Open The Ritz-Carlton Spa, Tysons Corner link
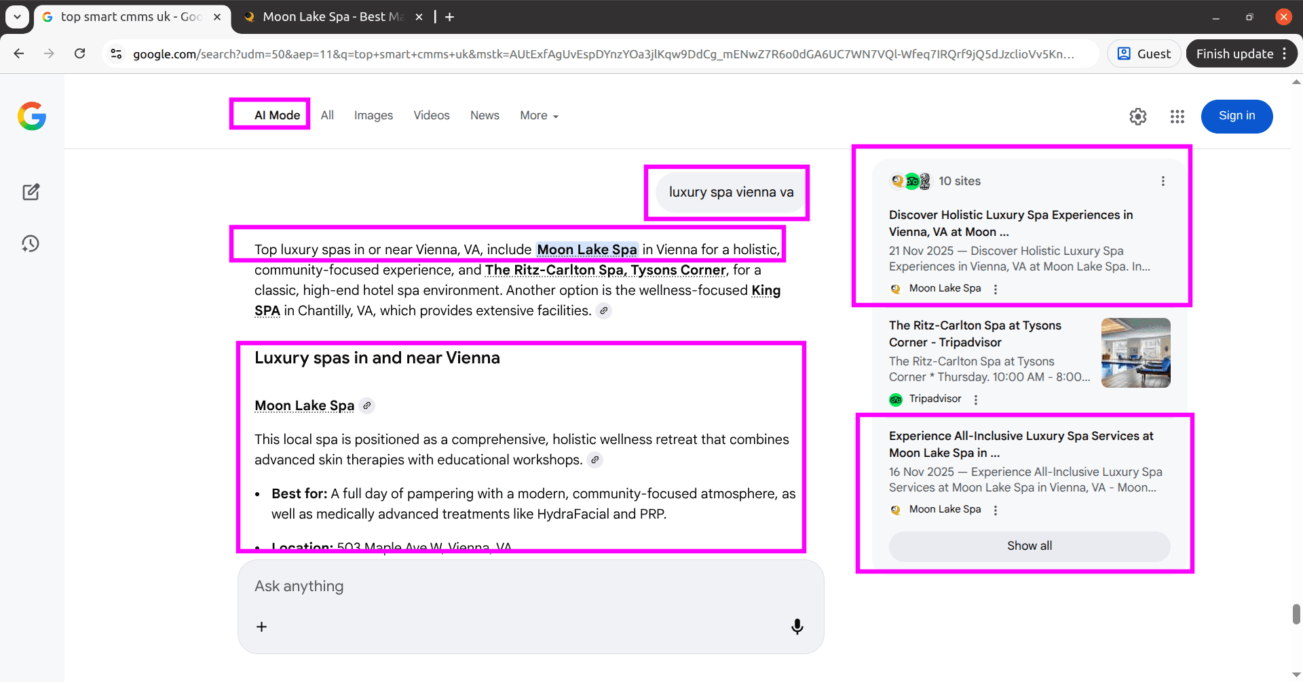This screenshot has height=682, width=1303. tap(604, 270)
